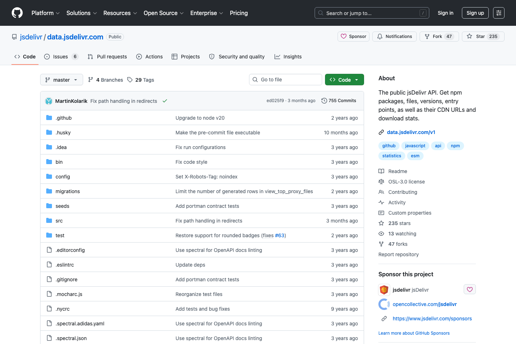Open the Resources navigation dropdown
Viewport: 516px width, 344px height.
pos(120,13)
